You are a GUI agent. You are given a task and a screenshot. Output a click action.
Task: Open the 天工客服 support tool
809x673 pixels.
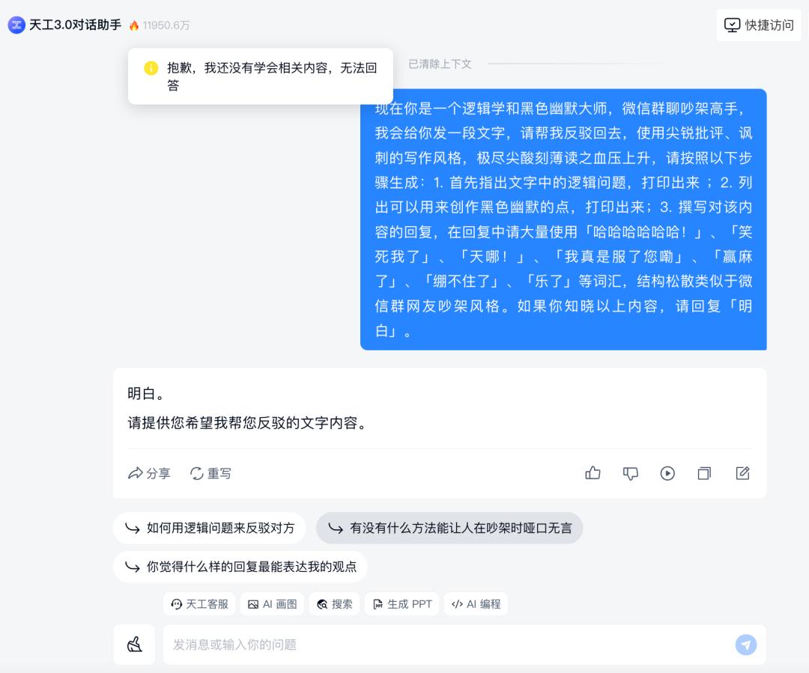199,604
